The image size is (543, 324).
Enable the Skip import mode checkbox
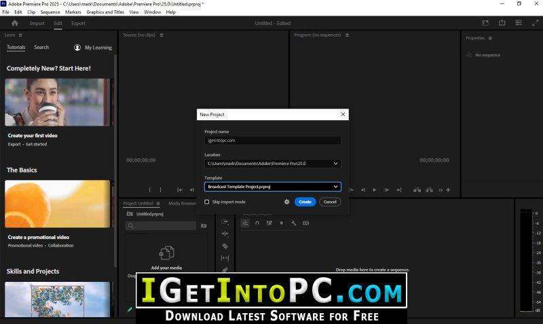pyautogui.click(x=207, y=202)
